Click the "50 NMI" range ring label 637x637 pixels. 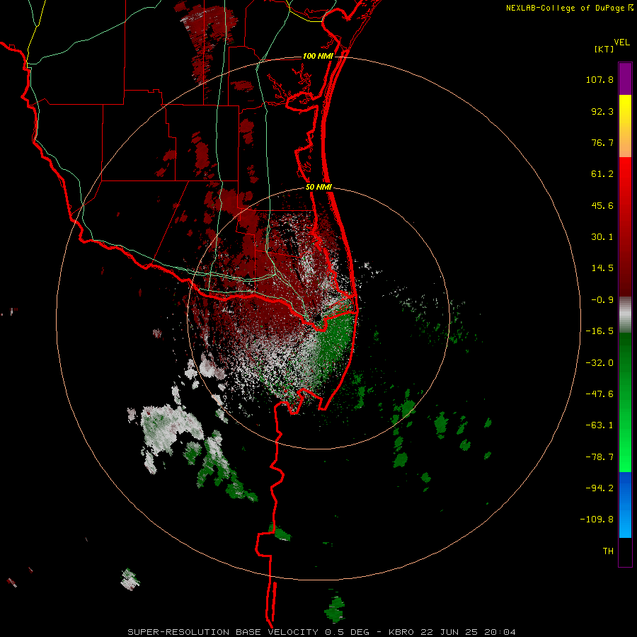tap(318, 188)
